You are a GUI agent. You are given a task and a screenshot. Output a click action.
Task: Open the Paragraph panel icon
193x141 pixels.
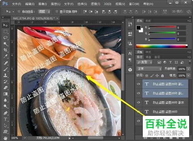(x=130, y=60)
